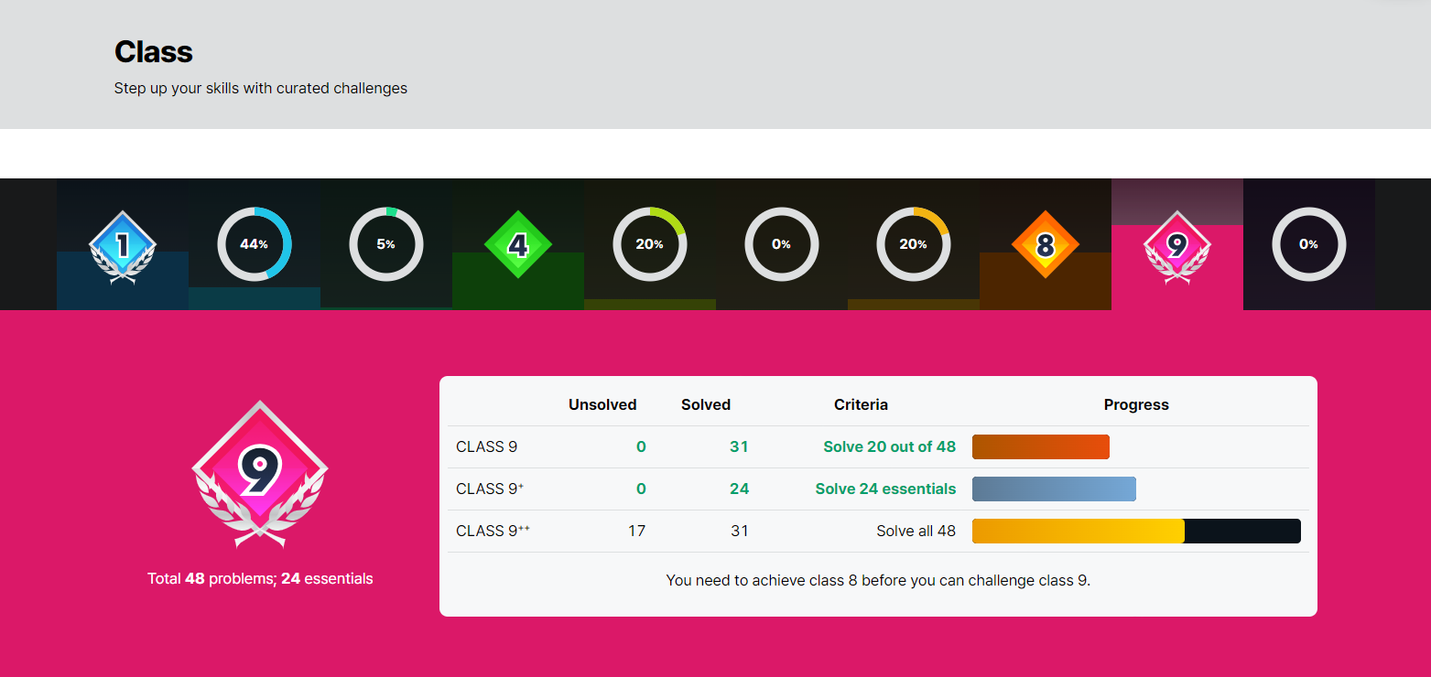1431x677 pixels.
Task: Open the class showing 44% progress ring
Action: tap(255, 244)
